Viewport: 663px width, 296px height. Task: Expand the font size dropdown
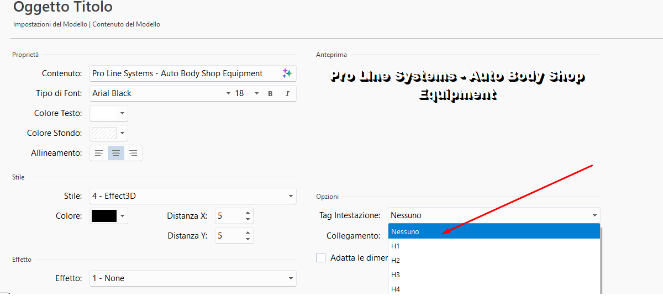point(256,94)
